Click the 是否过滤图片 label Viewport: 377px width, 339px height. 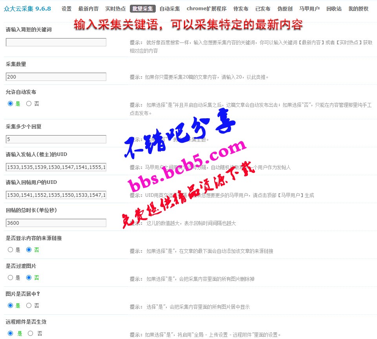point(21,266)
